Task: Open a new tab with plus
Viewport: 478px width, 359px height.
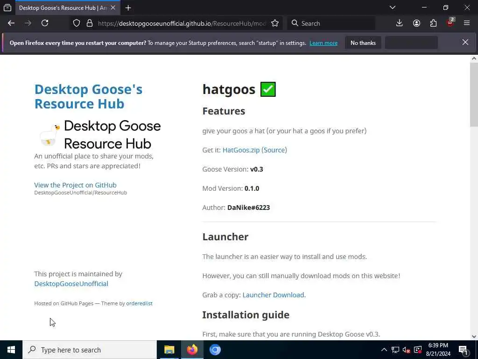Action: click(x=128, y=8)
